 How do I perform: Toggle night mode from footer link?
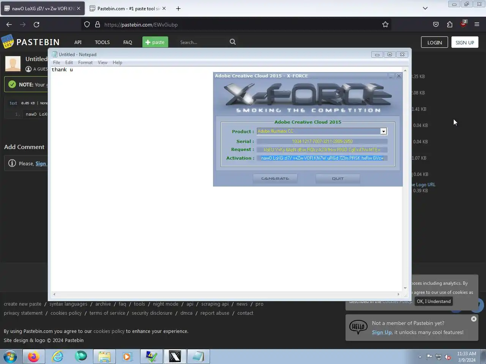point(166,304)
